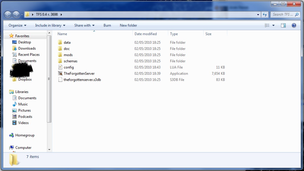Create a New folder

(x=128, y=25)
